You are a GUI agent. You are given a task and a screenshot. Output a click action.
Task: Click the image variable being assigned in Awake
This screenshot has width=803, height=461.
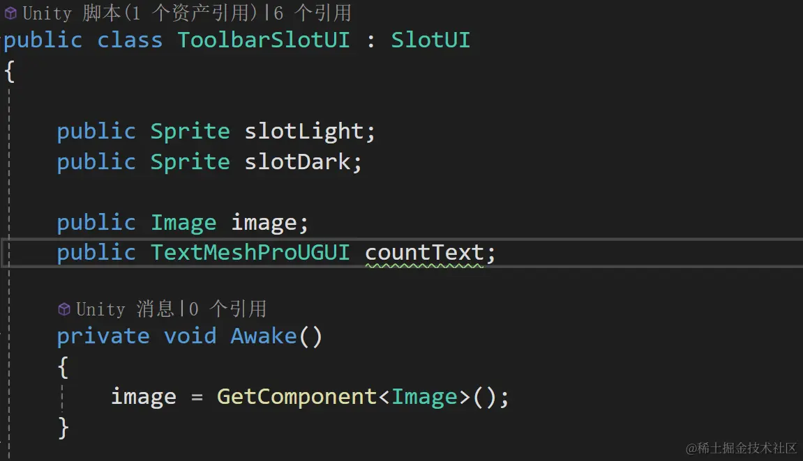[143, 397]
